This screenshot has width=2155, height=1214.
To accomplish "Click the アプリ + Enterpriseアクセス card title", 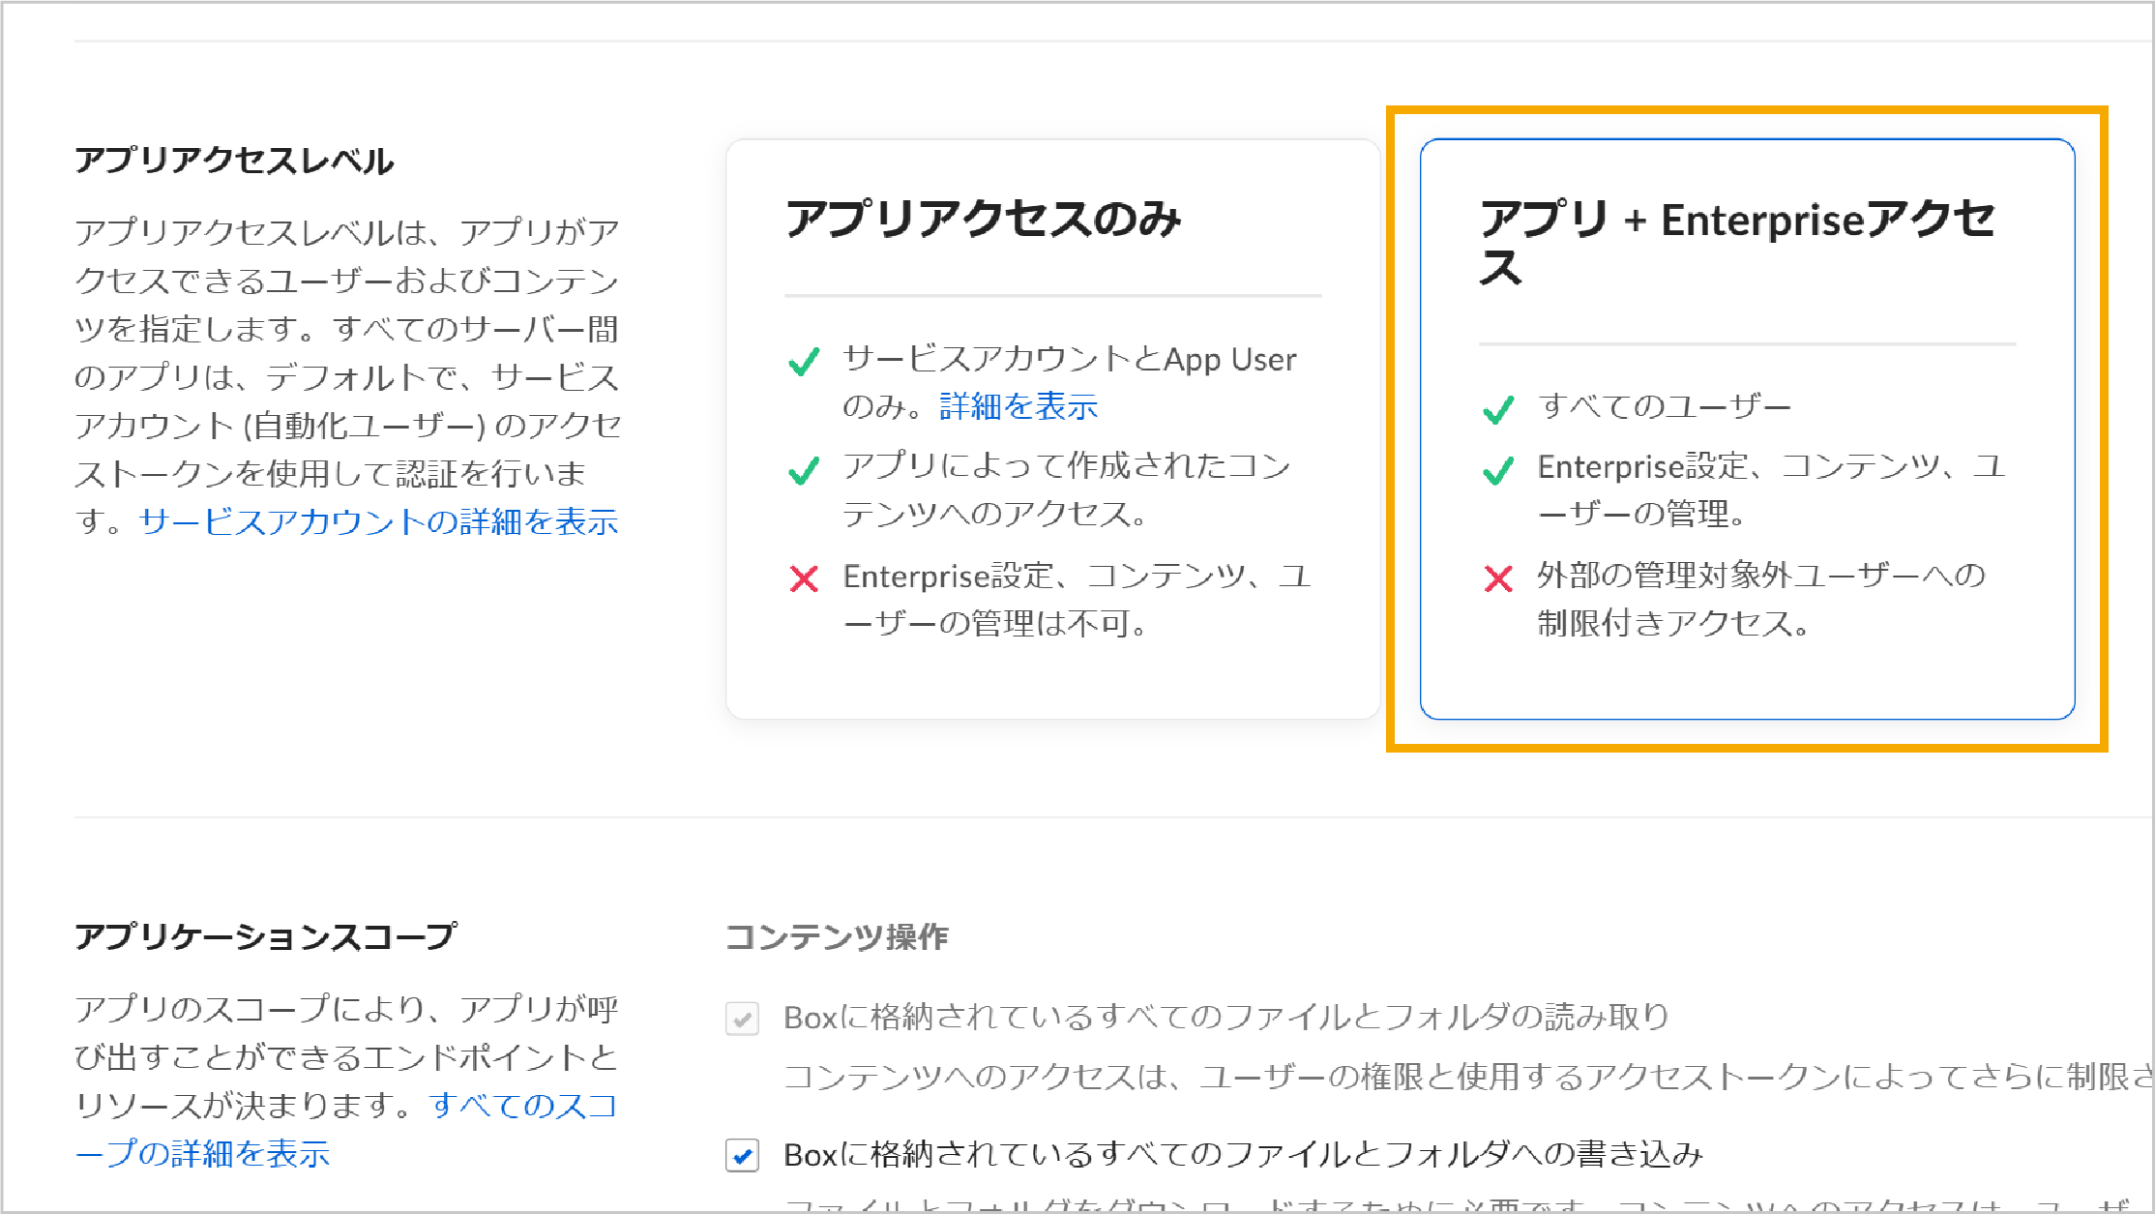I will click(x=1736, y=222).
